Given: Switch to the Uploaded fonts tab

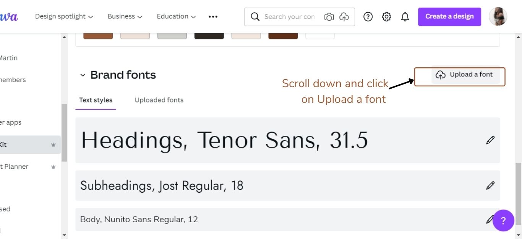Looking at the screenshot, I should (x=159, y=100).
